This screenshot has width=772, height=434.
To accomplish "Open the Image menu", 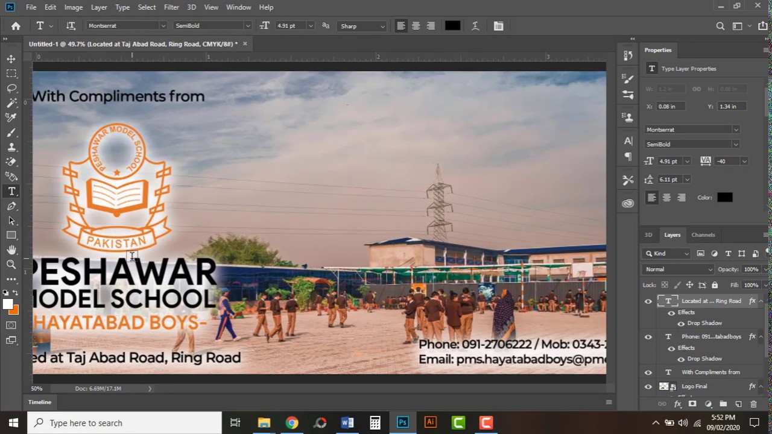I will coord(74,7).
